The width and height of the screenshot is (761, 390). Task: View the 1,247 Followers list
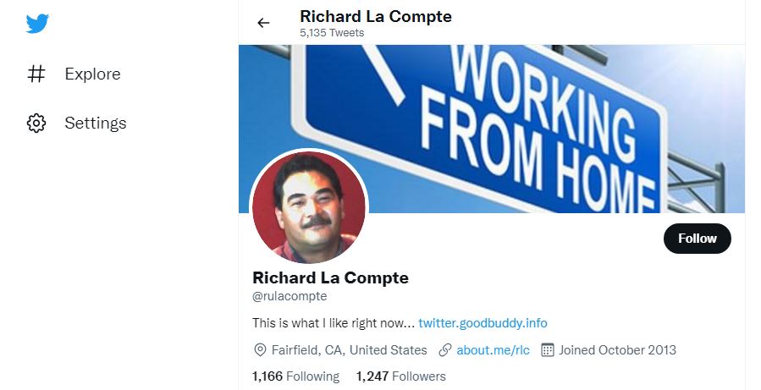[401, 376]
